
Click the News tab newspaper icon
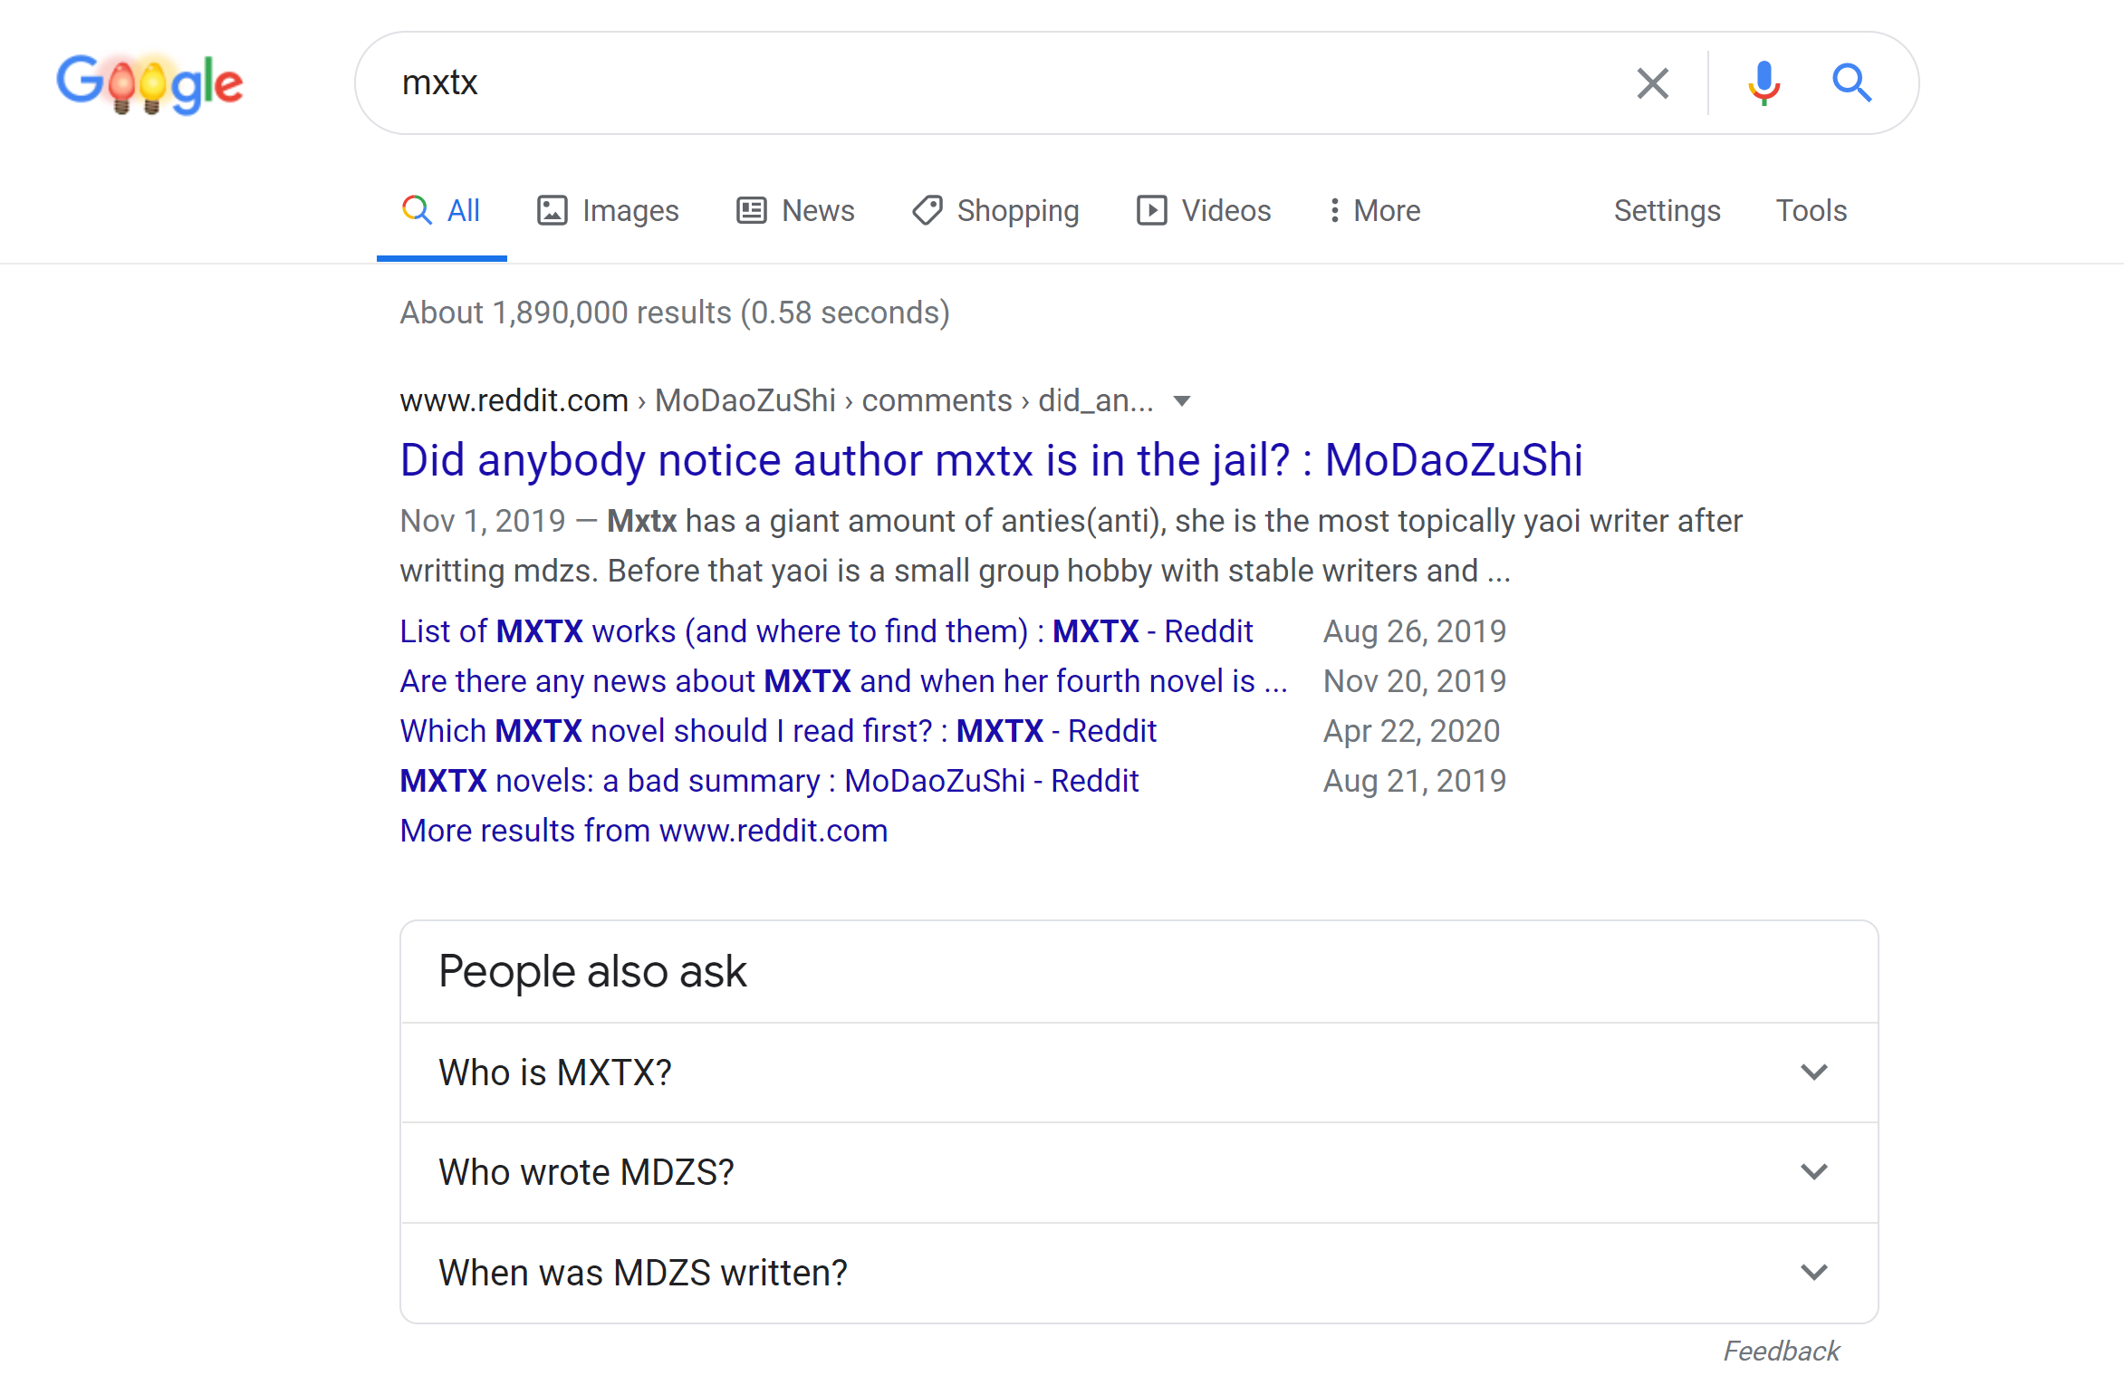point(749,209)
